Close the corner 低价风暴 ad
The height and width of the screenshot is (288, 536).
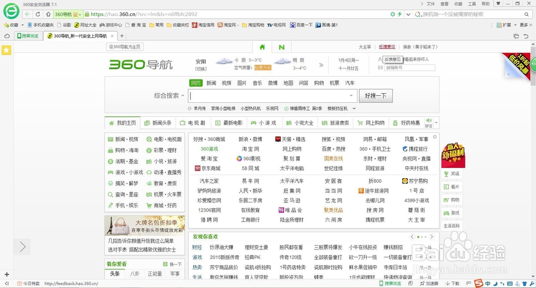(508, 74)
